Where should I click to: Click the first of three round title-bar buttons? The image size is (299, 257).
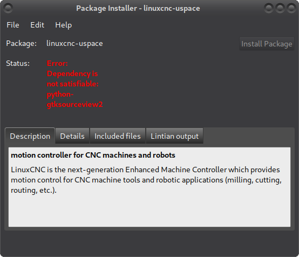point(268,8)
